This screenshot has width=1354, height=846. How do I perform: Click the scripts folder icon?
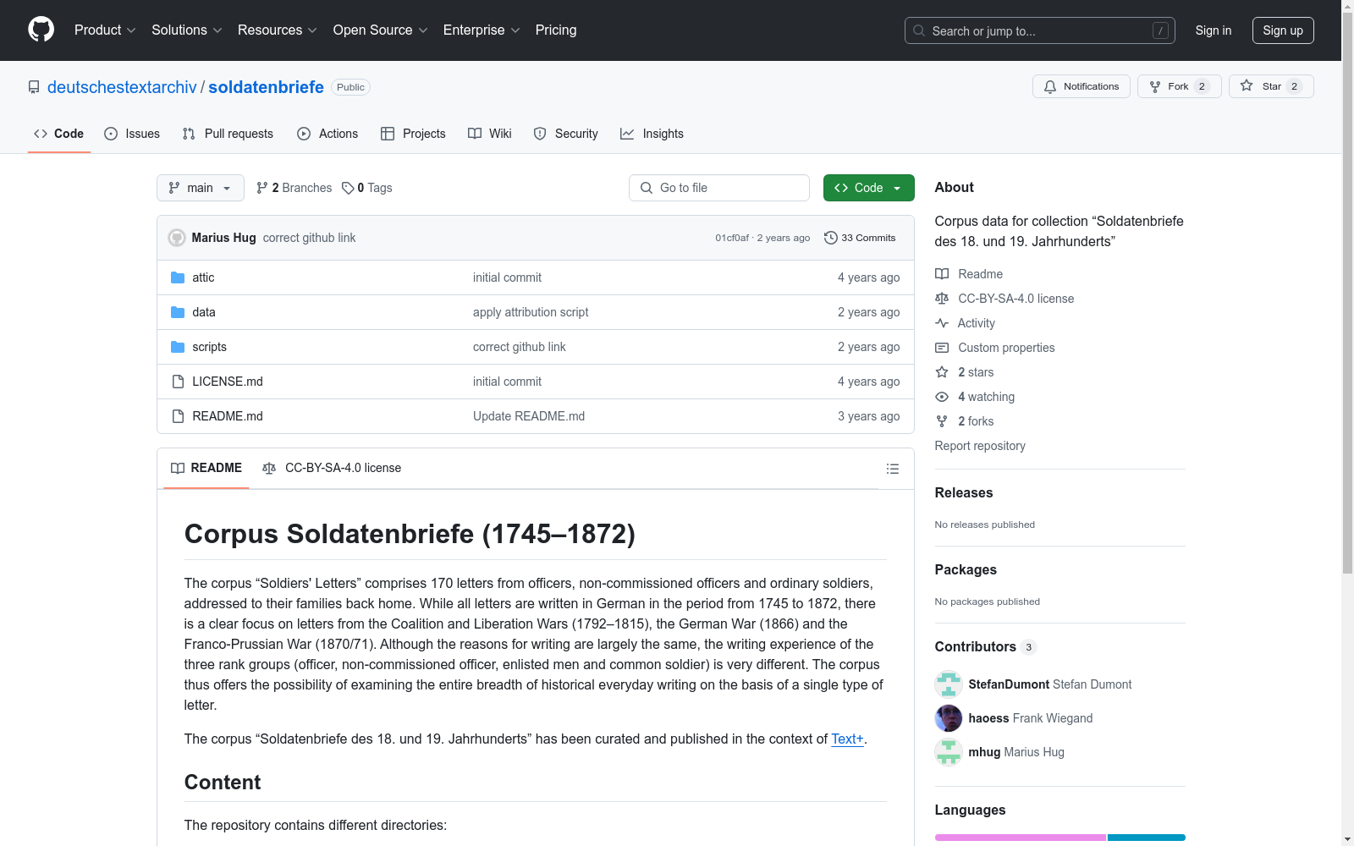[178, 347]
